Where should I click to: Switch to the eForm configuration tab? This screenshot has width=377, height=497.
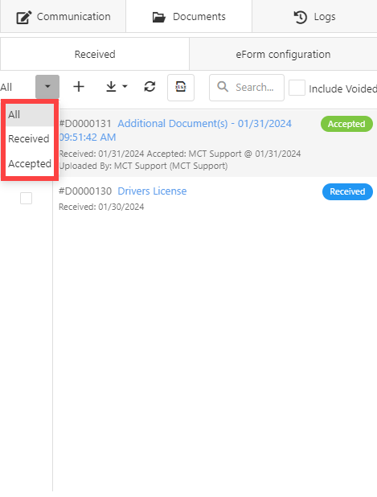(x=283, y=54)
